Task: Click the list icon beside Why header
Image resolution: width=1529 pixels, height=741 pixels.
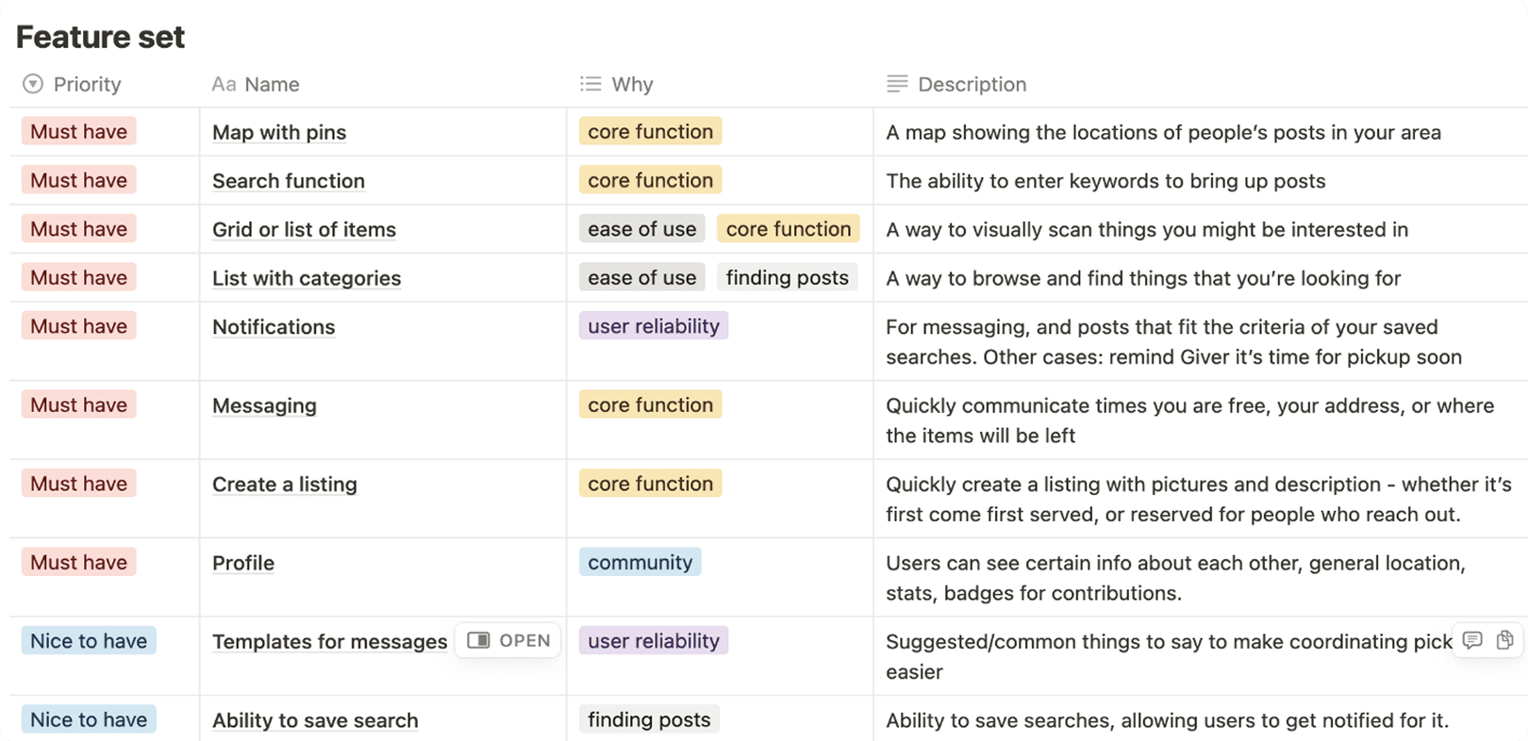Action: (590, 84)
